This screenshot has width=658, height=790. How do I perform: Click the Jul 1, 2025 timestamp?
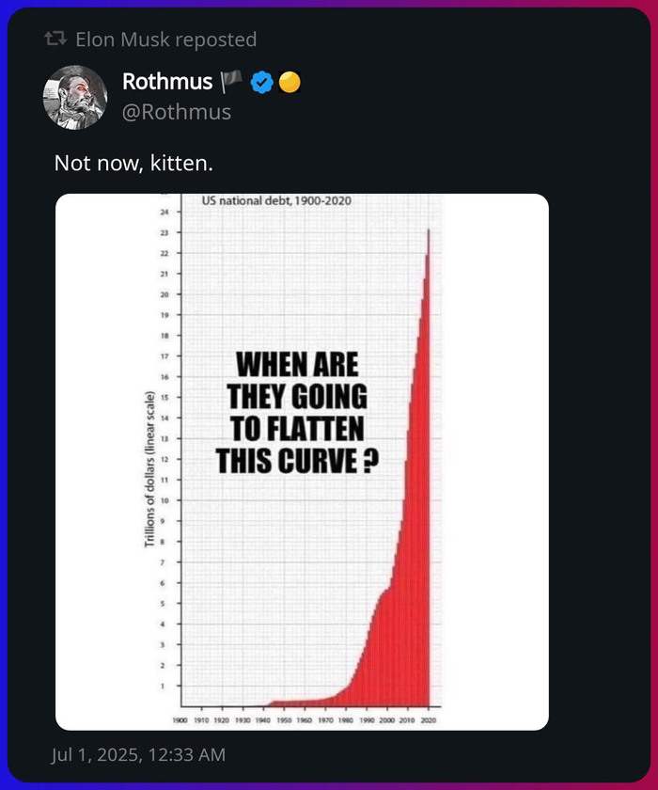(x=138, y=754)
